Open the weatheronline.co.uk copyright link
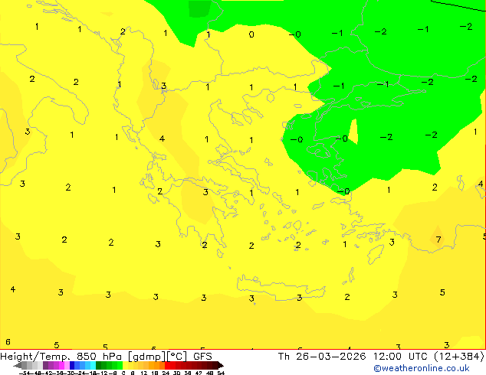Screen dimensions: 486x375 pos(422,368)
